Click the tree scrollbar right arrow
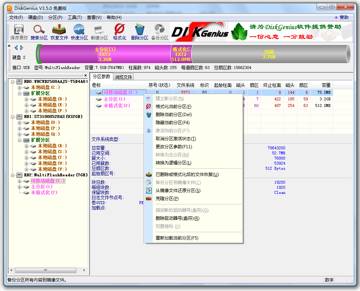The width and height of the screenshot is (360, 291). (84, 270)
